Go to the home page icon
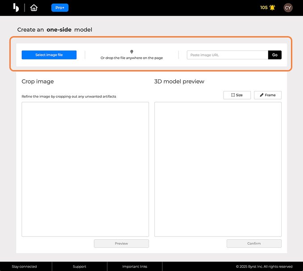 pos(34,8)
